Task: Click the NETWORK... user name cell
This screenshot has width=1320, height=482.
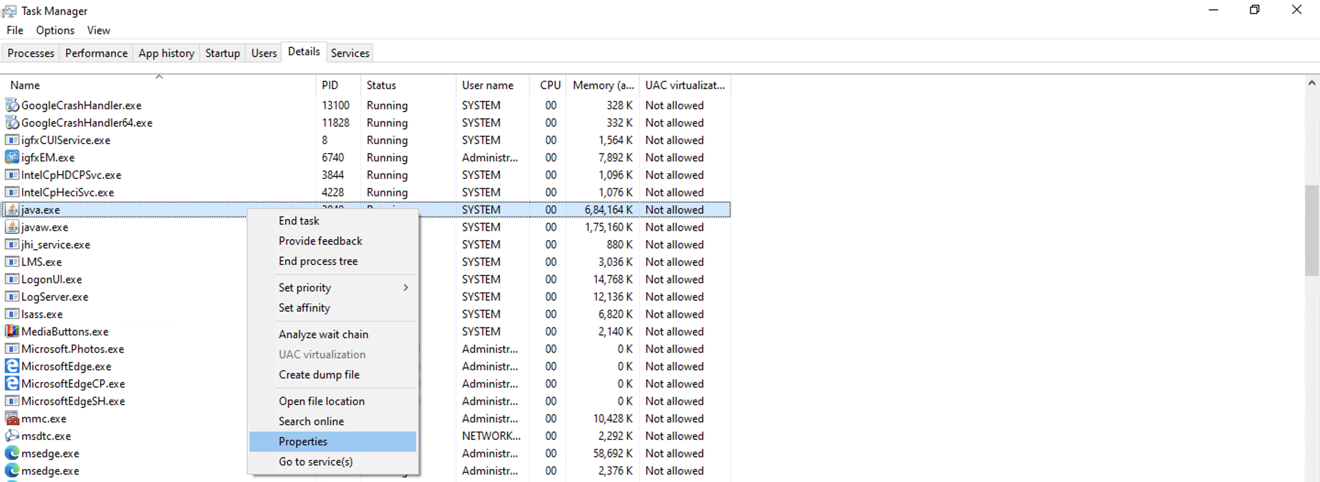Action: 491,437
